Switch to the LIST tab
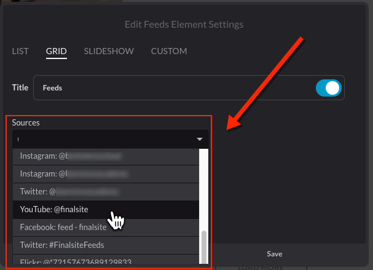 20,51
